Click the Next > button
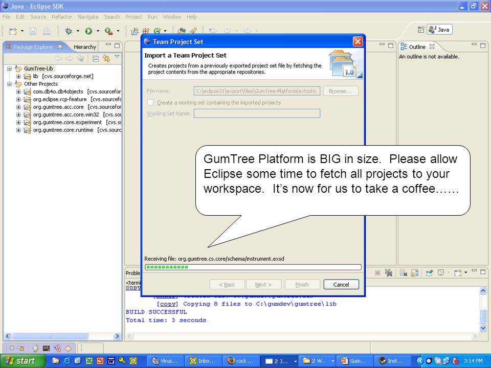491x368 pixels. pos(263,285)
